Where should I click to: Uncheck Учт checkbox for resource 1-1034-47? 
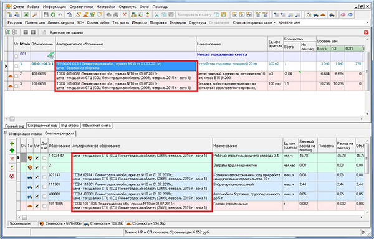(37, 158)
